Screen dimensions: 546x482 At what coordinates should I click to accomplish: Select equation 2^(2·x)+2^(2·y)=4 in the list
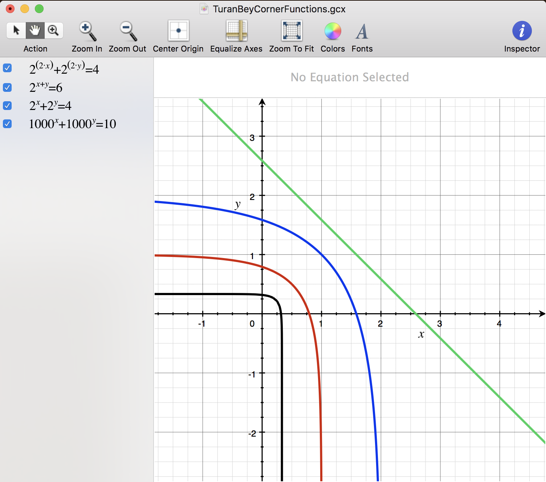pyautogui.click(x=64, y=68)
